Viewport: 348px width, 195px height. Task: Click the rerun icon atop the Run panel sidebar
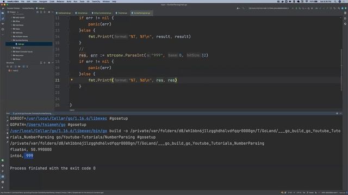[7, 117]
